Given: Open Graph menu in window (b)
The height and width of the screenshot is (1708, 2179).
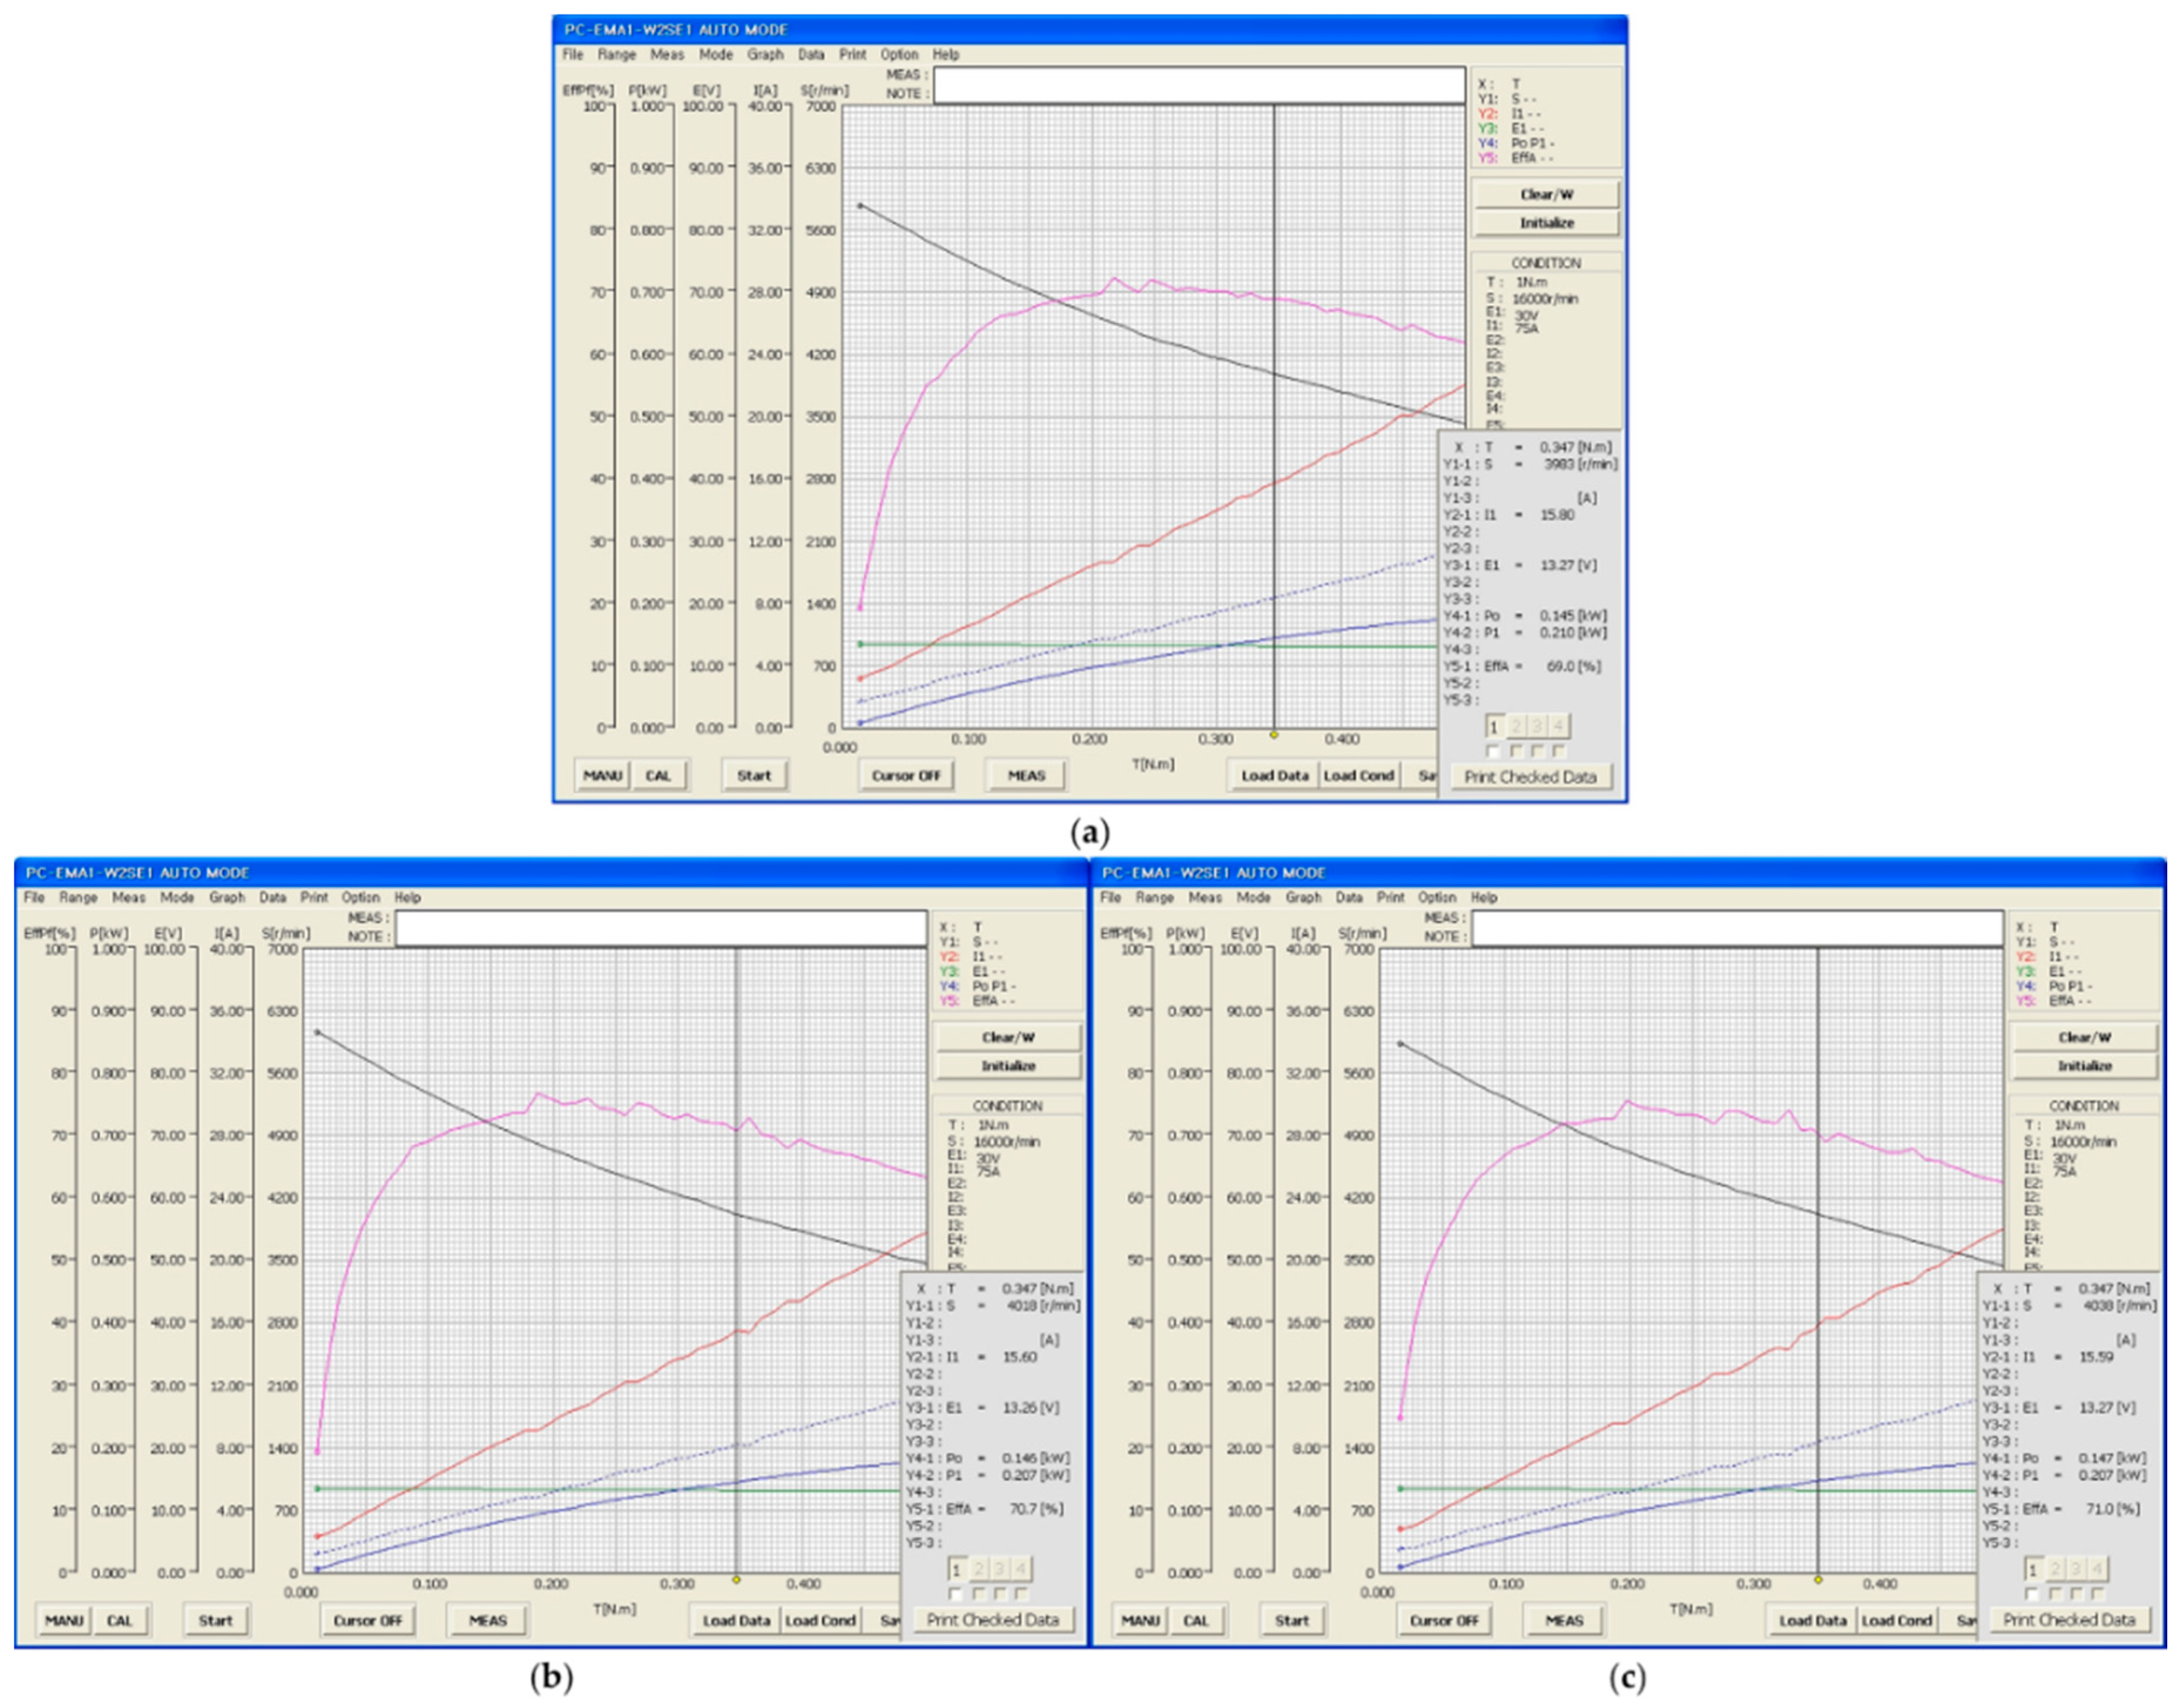Looking at the screenshot, I should pyautogui.click(x=227, y=898).
